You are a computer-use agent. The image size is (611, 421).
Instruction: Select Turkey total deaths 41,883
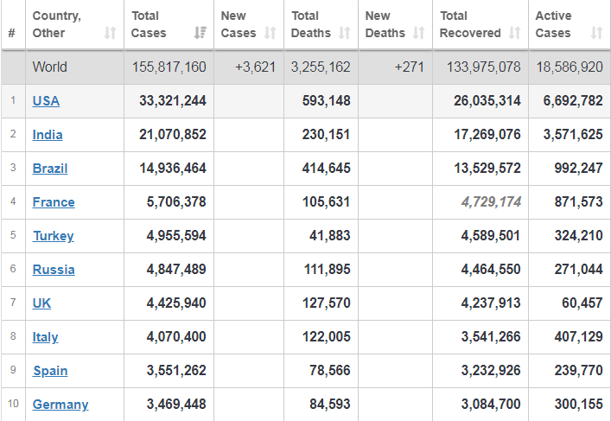(x=329, y=236)
